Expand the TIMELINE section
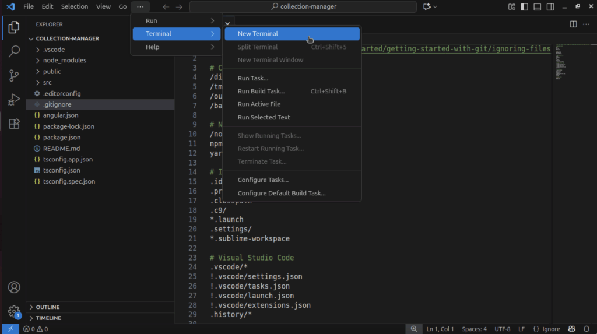The height and width of the screenshot is (334, 597). click(48, 318)
